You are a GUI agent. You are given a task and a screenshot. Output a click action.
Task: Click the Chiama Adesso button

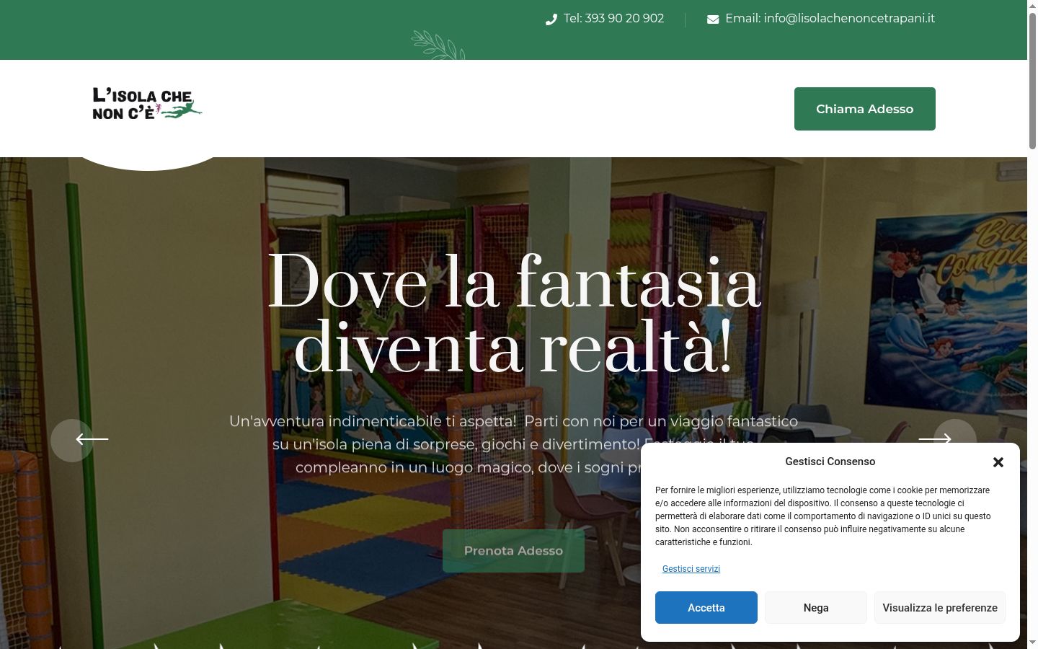click(x=865, y=109)
